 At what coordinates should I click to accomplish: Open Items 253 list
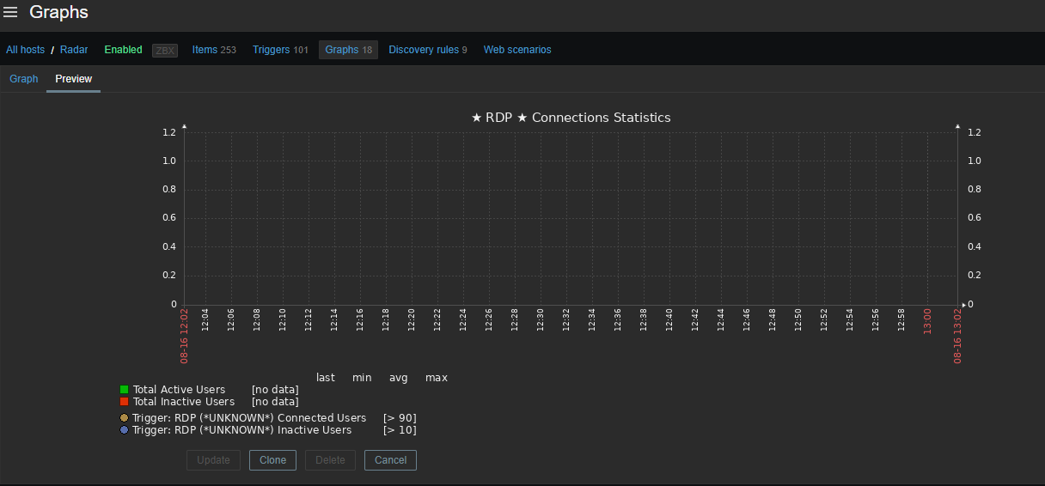(214, 50)
